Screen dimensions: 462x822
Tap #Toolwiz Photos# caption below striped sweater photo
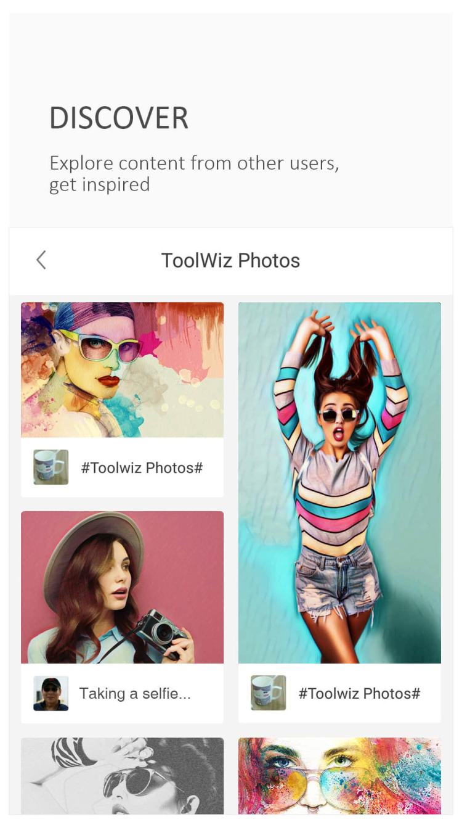click(x=359, y=694)
